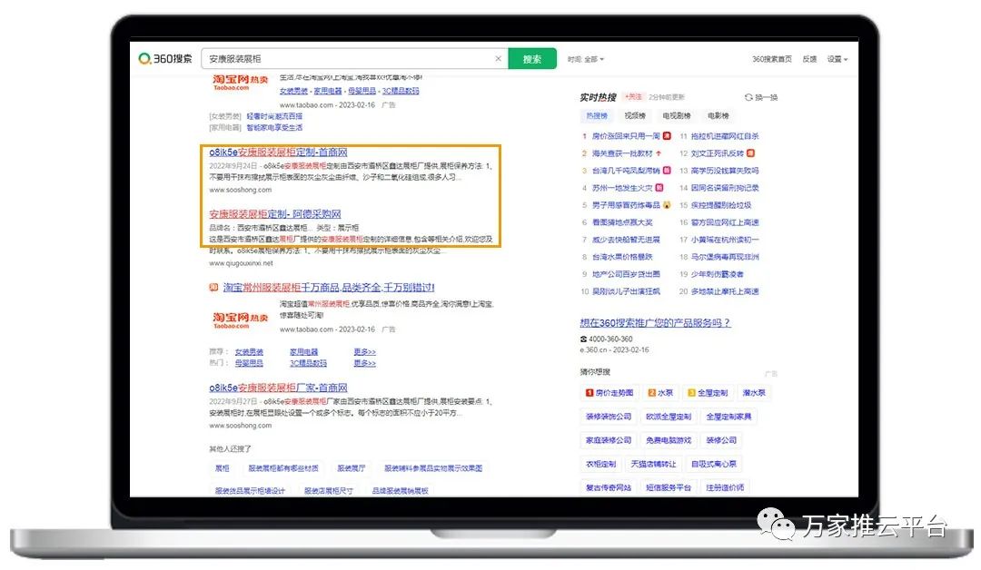The height and width of the screenshot is (570, 981).
Task: Select the 电视剧榜 tab
Action: pyautogui.click(x=676, y=116)
